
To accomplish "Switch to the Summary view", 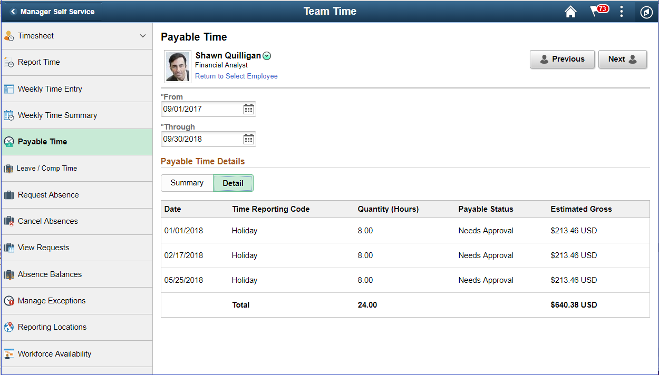I will (x=187, y=183).
